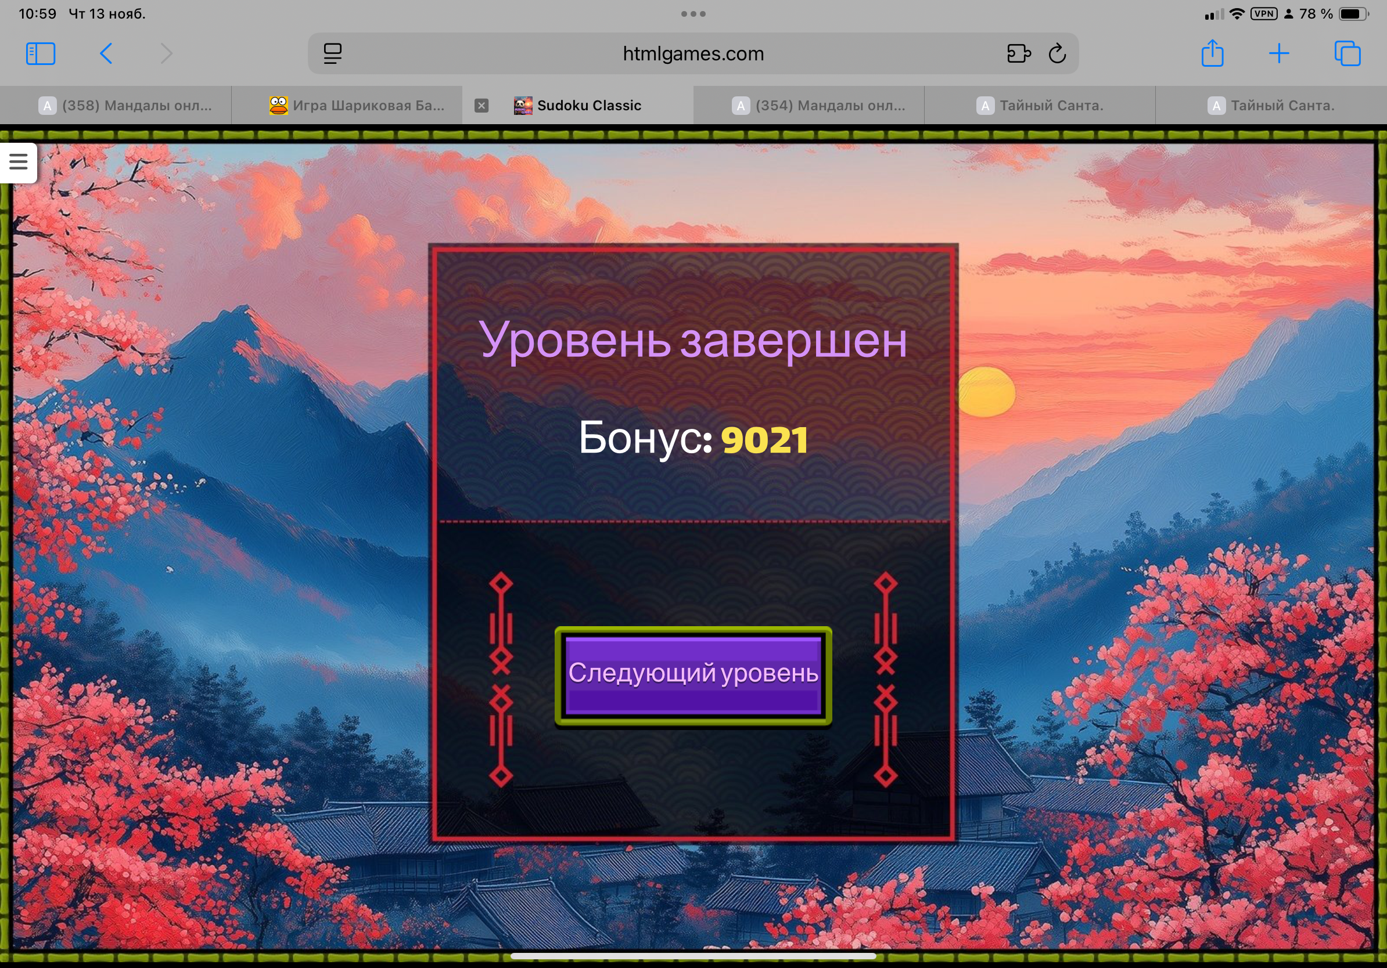The height and width of the screenshot is (968, 1387).
Task: Add a new tab
Action: [x=1279, y=54]
